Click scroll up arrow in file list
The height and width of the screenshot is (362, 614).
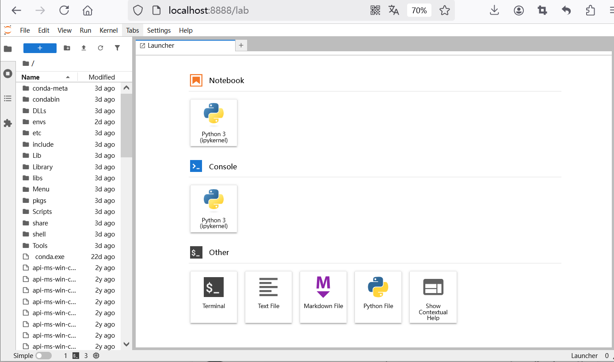126,88
